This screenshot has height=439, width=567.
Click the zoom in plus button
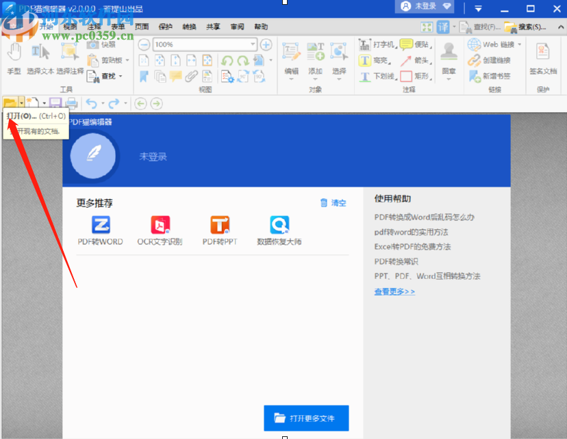point(266,44)
